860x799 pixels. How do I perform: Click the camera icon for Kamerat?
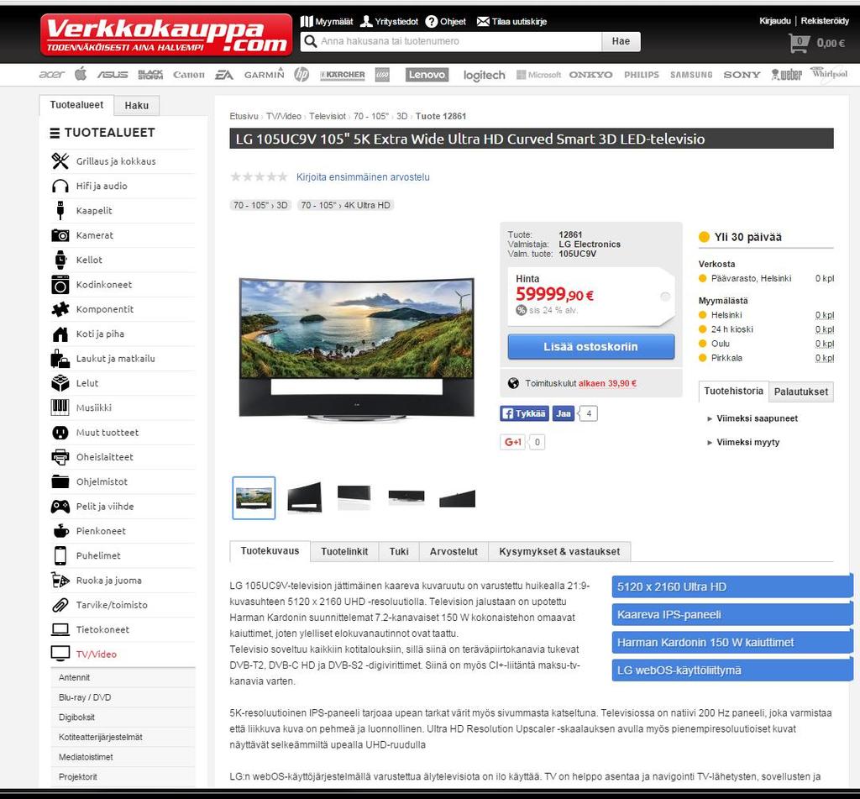point(60,235)
